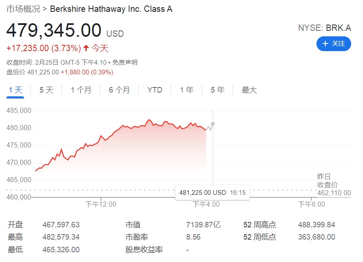Click the red up arrow icon
The height and width of the screenshot is (262, 363).
pos(86,48)
